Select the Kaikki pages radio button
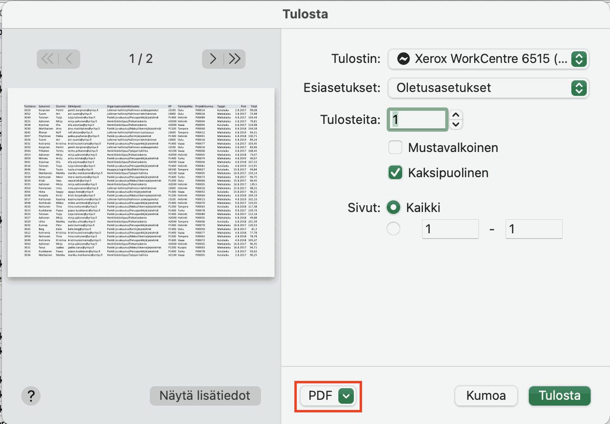The image size is (610, 424). click(x=394, y=208)
